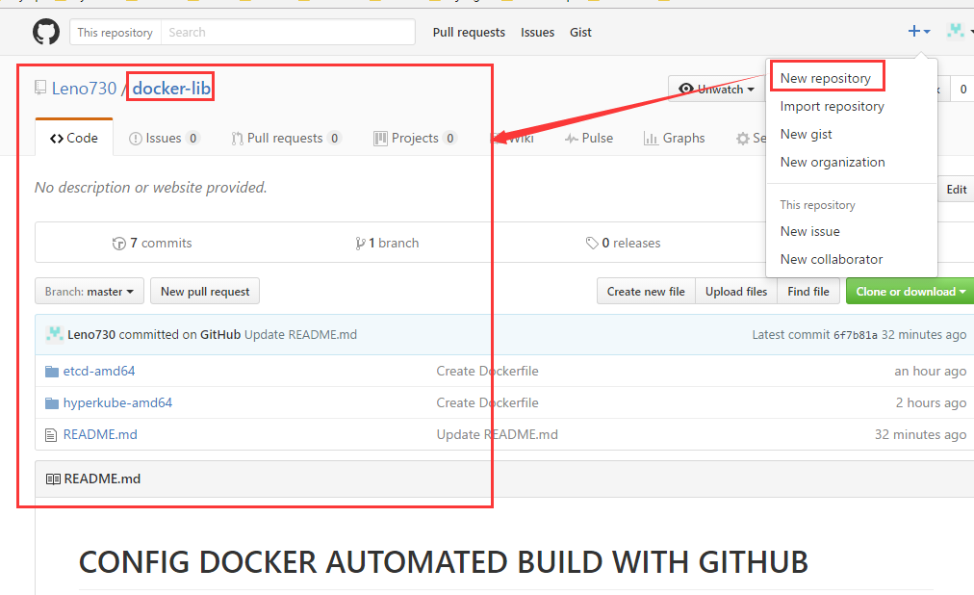This screenshot has width=974, height=595.
Task: Select New organization
Action: 833,162
